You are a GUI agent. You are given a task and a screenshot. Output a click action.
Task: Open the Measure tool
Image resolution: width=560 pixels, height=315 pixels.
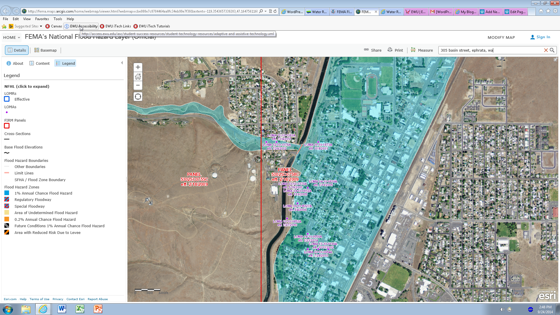point(422,50)
